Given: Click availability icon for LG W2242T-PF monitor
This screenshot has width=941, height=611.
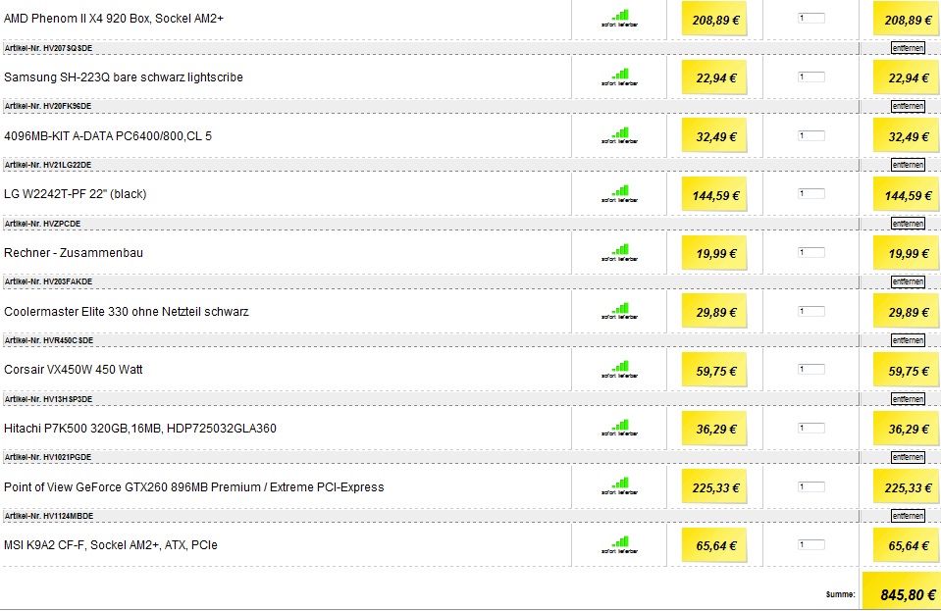Looking at the screenshot, I should coord(619,193).
